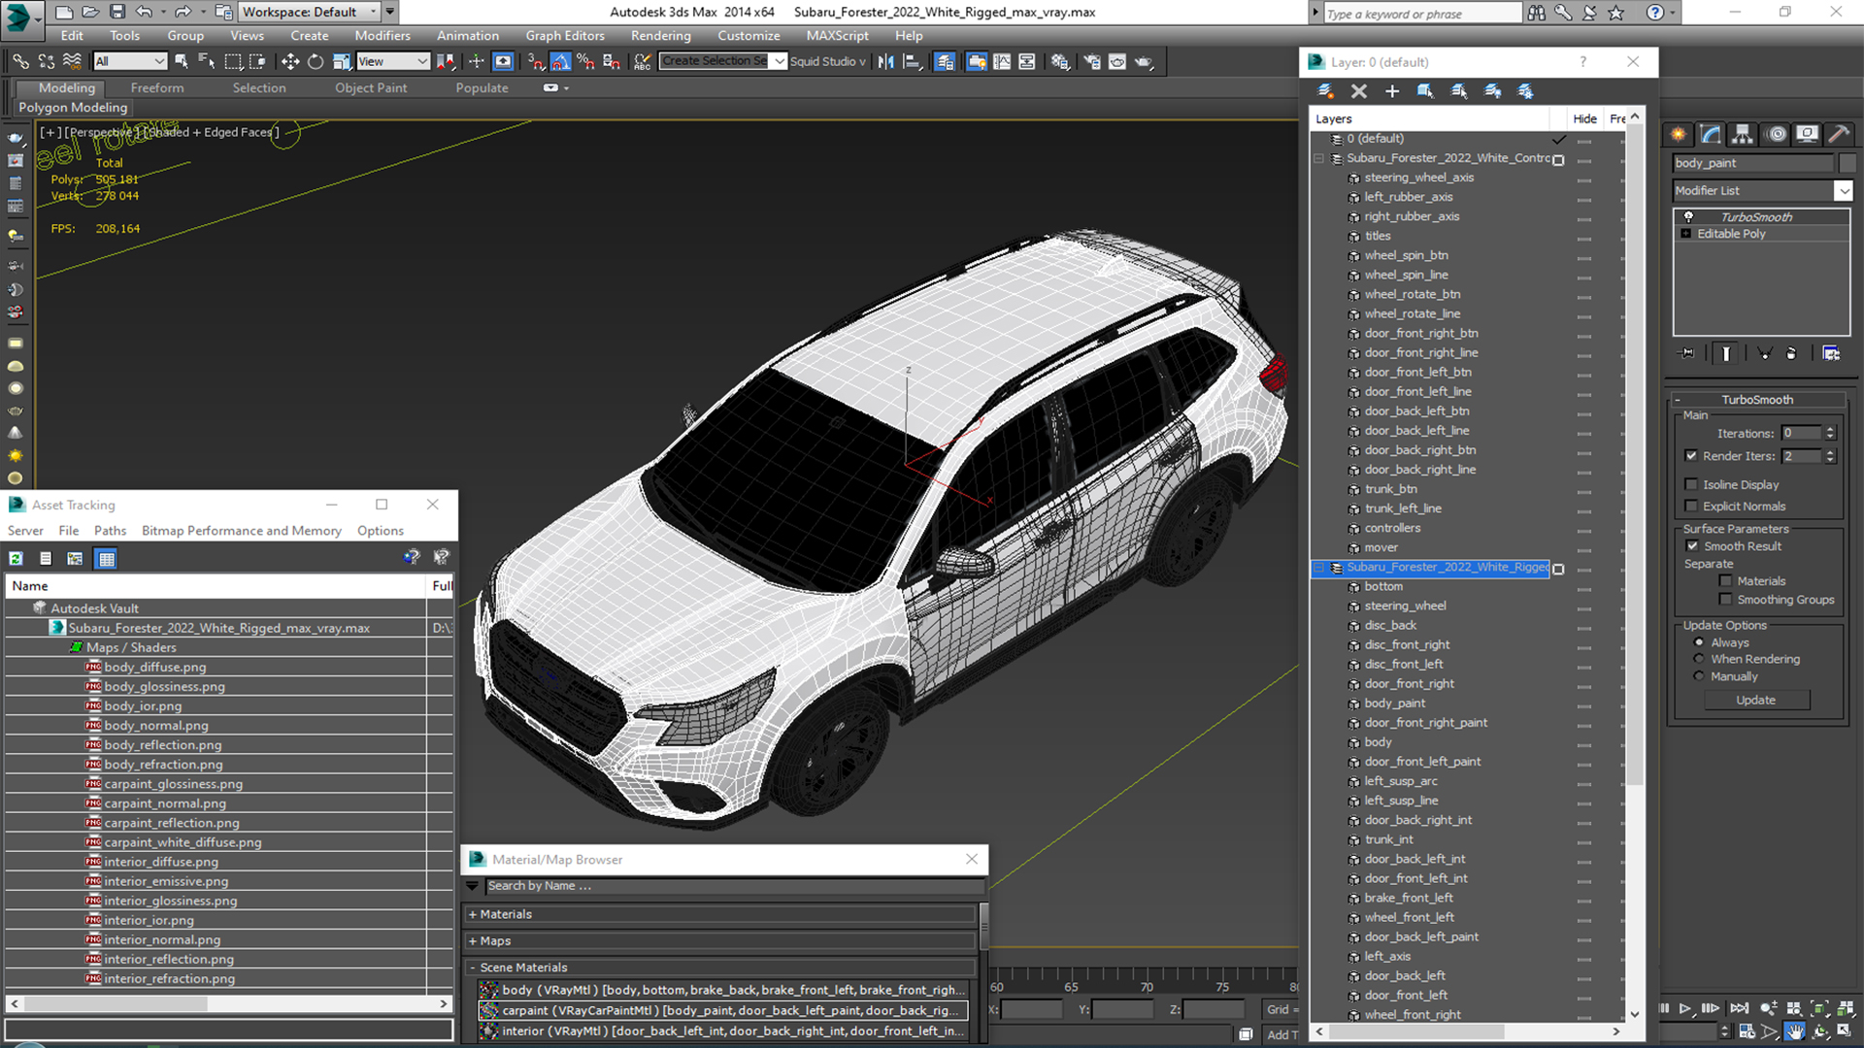Click the Mirror tool icon
Image resolution: width=1864 pixels, height=1048 pixels.
tap(886, 61)
